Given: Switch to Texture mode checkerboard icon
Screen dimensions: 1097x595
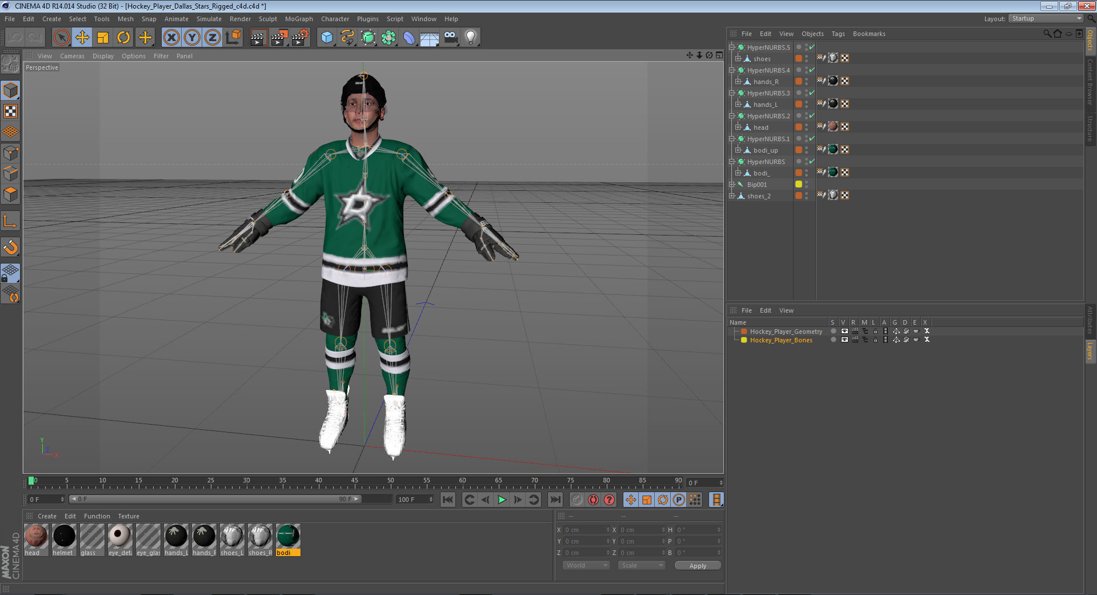Looking at the screenshot, I should tap(10, 111).
